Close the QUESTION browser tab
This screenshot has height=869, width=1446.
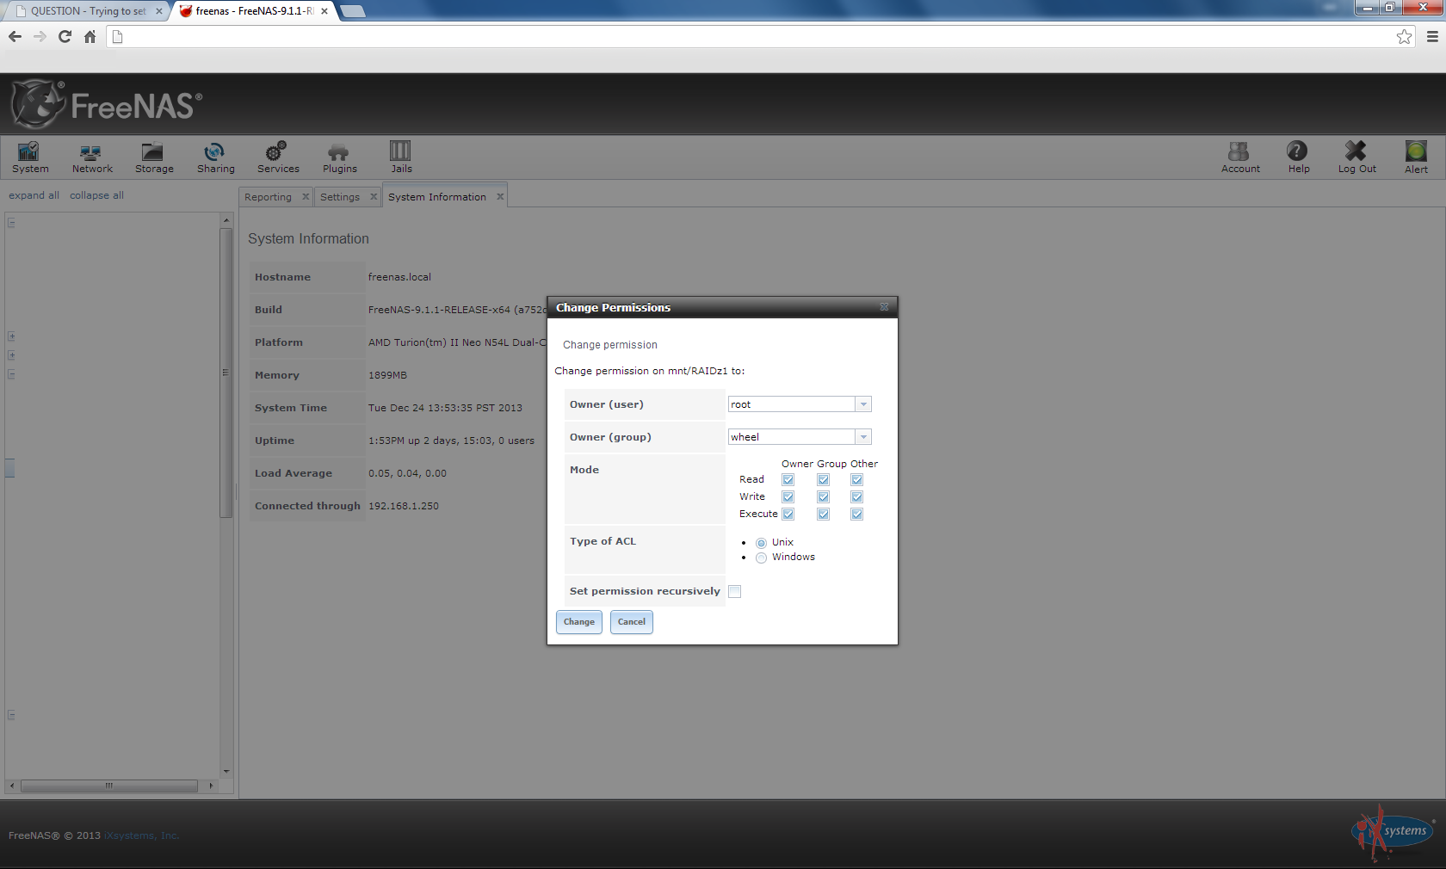(158, 11)
